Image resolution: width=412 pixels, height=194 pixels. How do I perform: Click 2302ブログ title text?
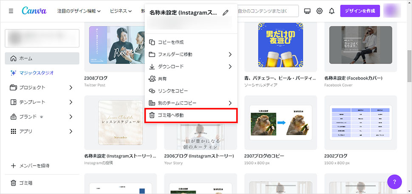click(336, 156)
